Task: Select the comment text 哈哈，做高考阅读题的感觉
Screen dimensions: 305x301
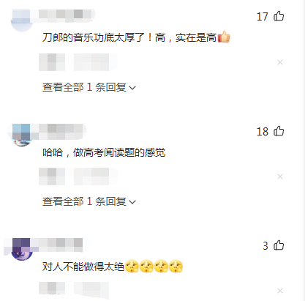Action: (104, 152)
